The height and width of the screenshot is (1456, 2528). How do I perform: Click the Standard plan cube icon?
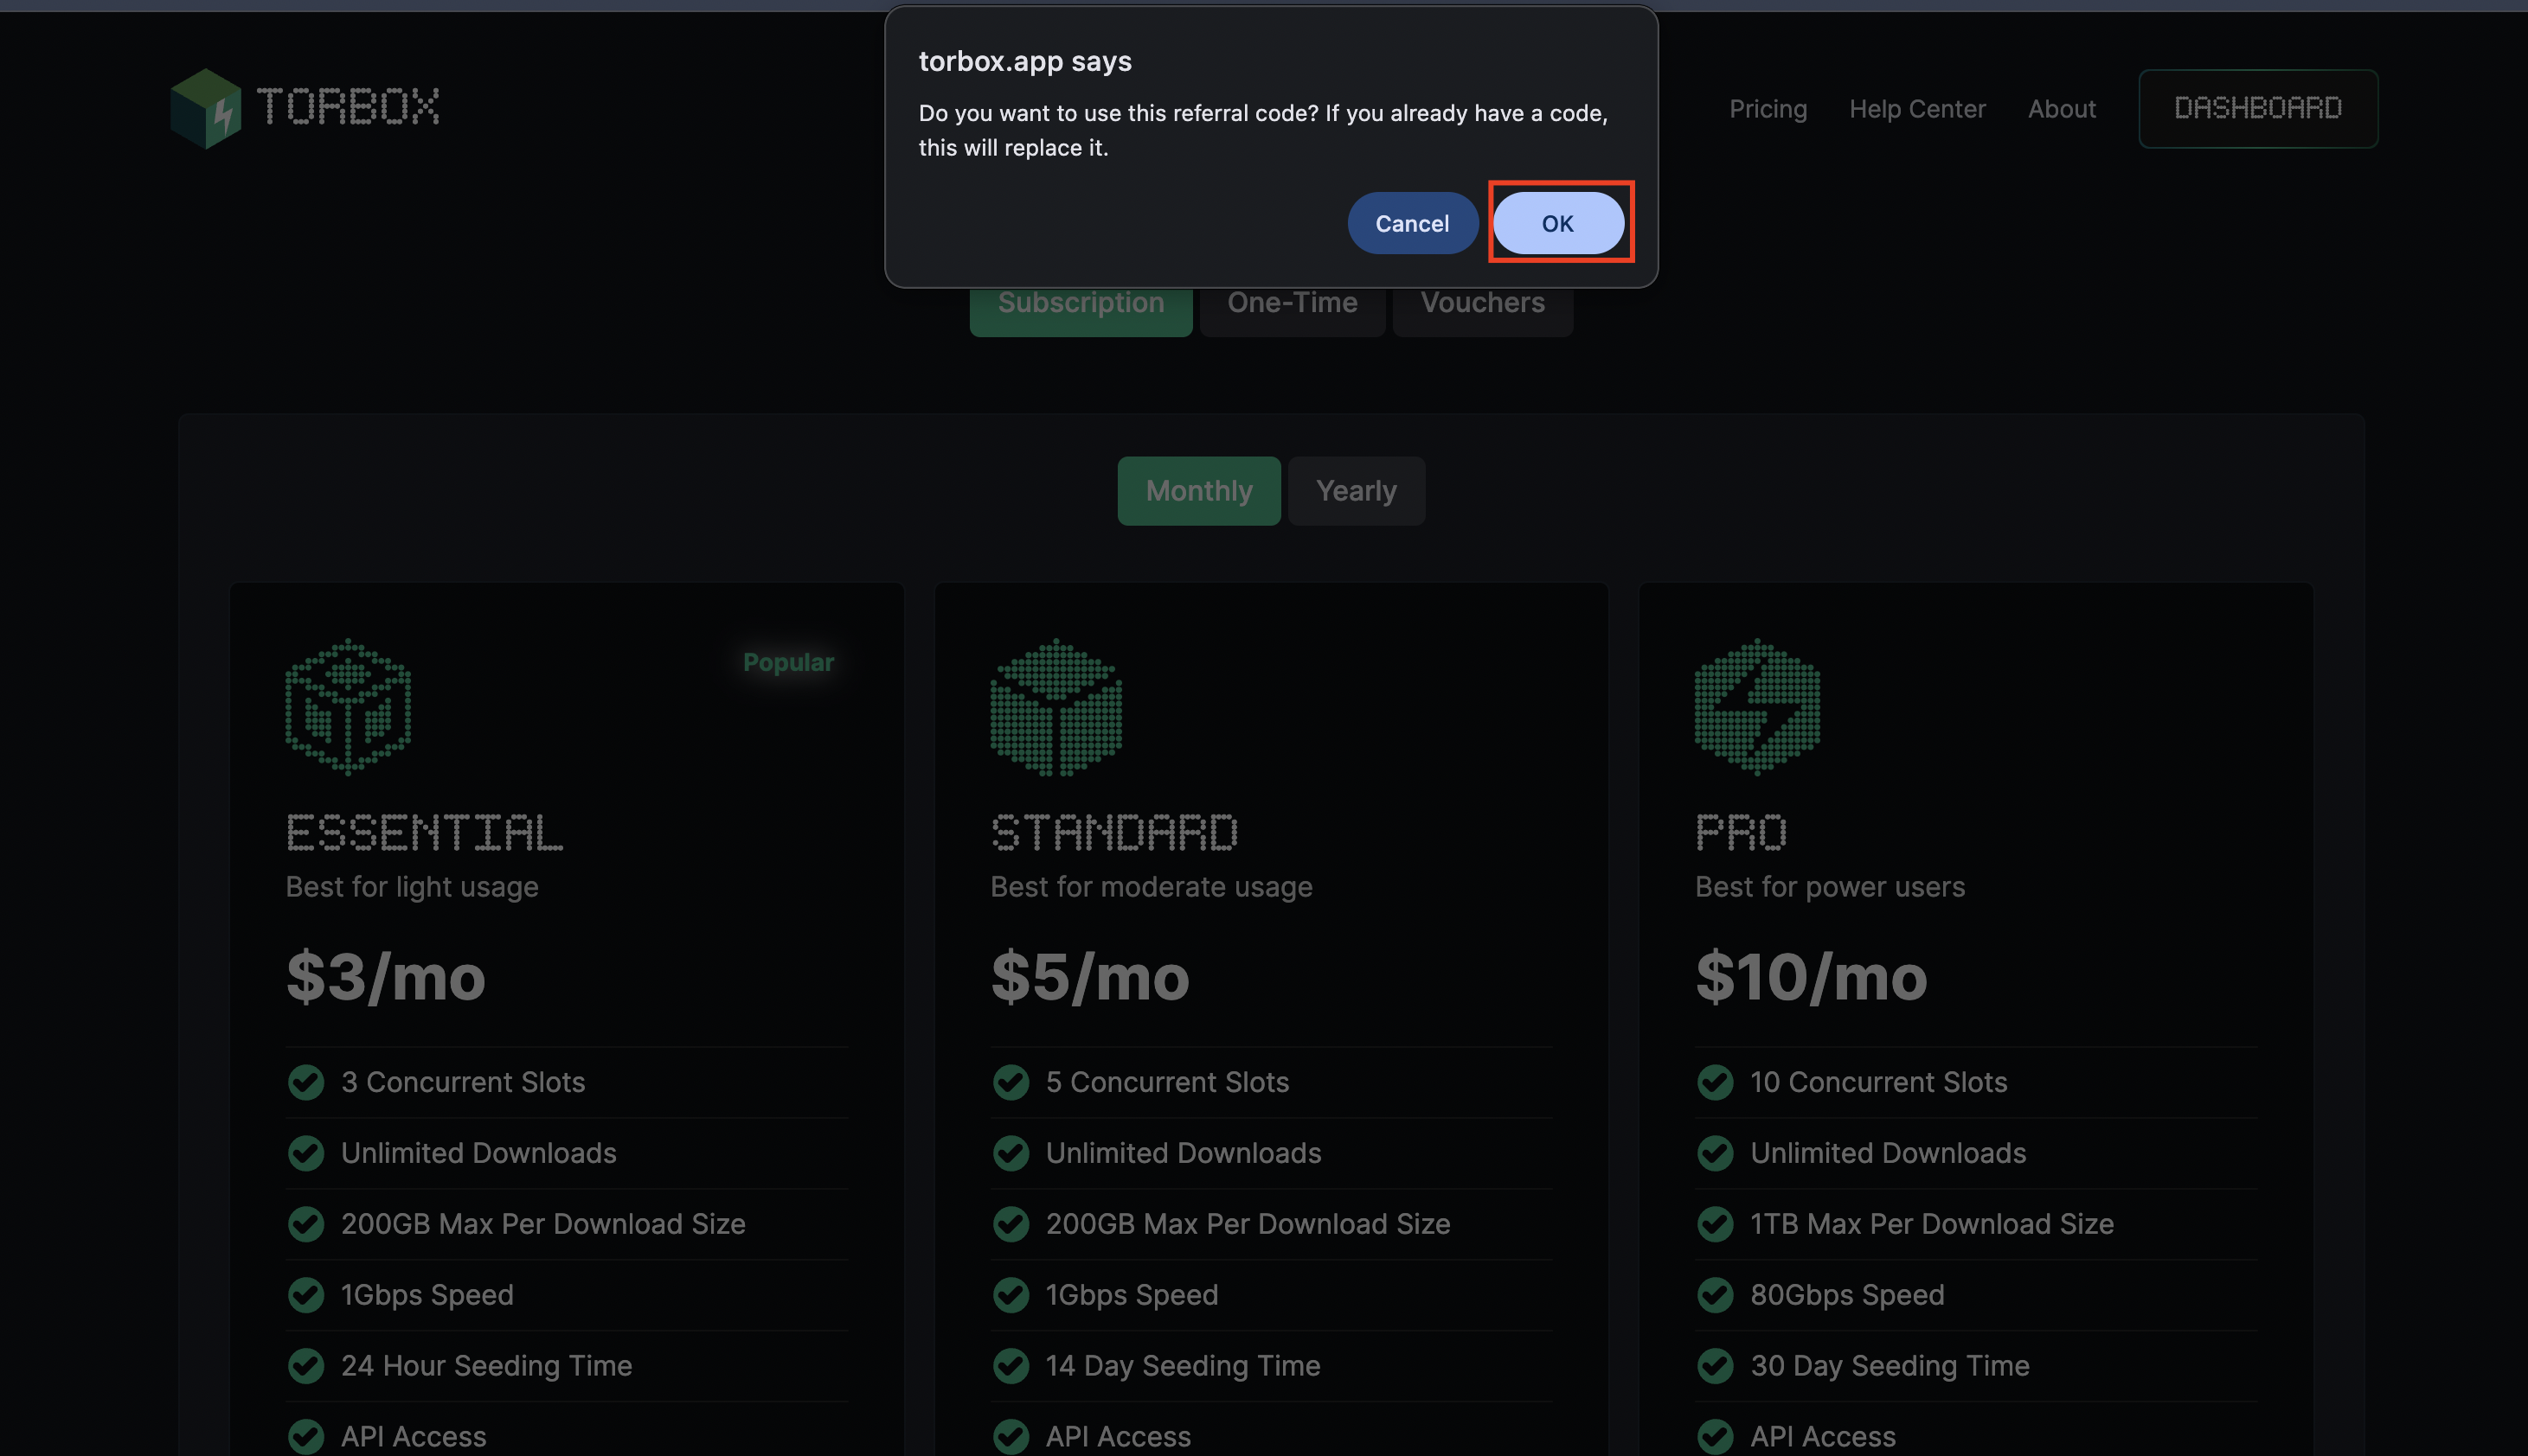point(1055,707)
